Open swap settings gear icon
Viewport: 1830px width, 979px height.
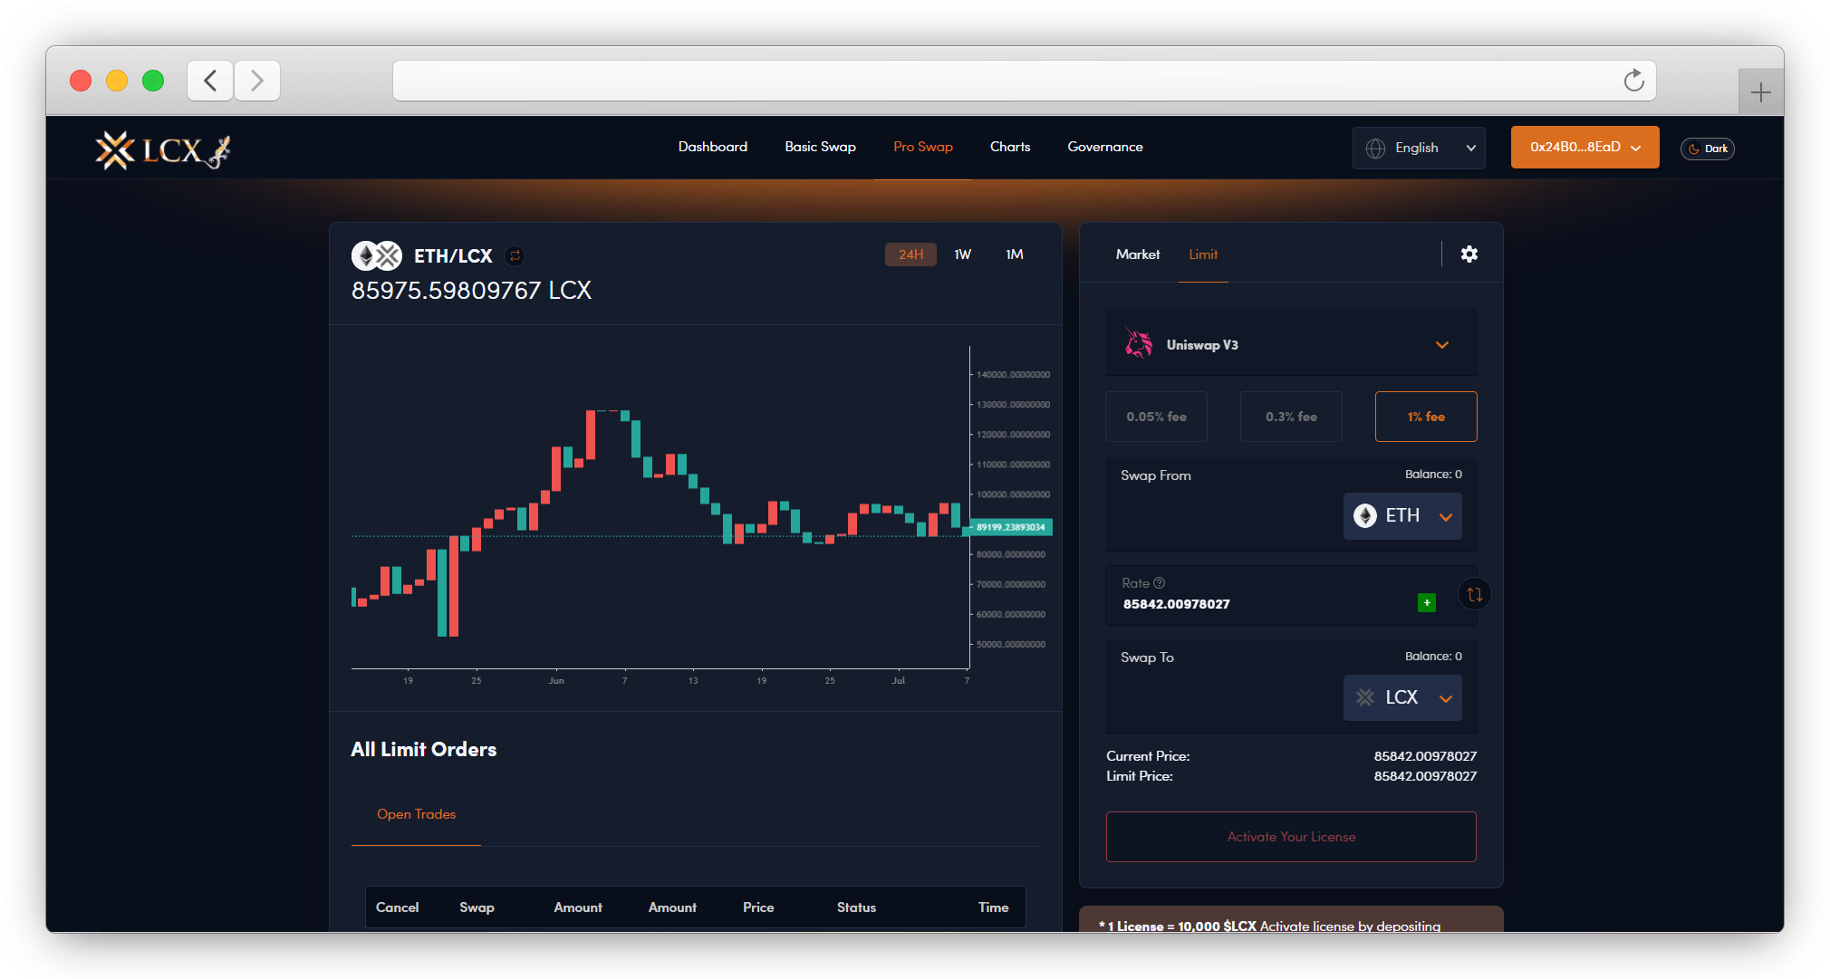1469,254
